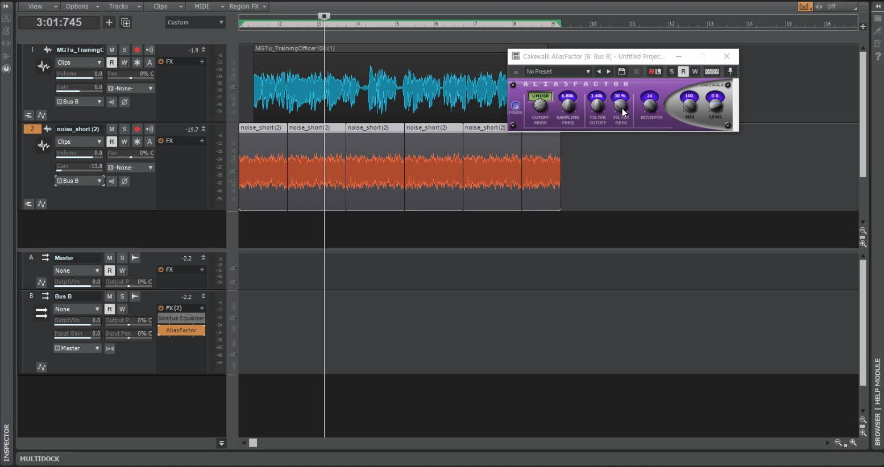
Task: Show take lanes for noise_short (2) track
Action: [x=28, y=204]
